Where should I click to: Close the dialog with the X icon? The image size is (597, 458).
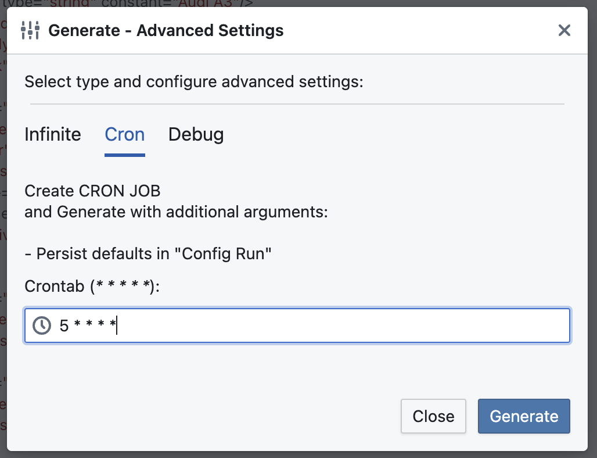(x=564, y=30)
